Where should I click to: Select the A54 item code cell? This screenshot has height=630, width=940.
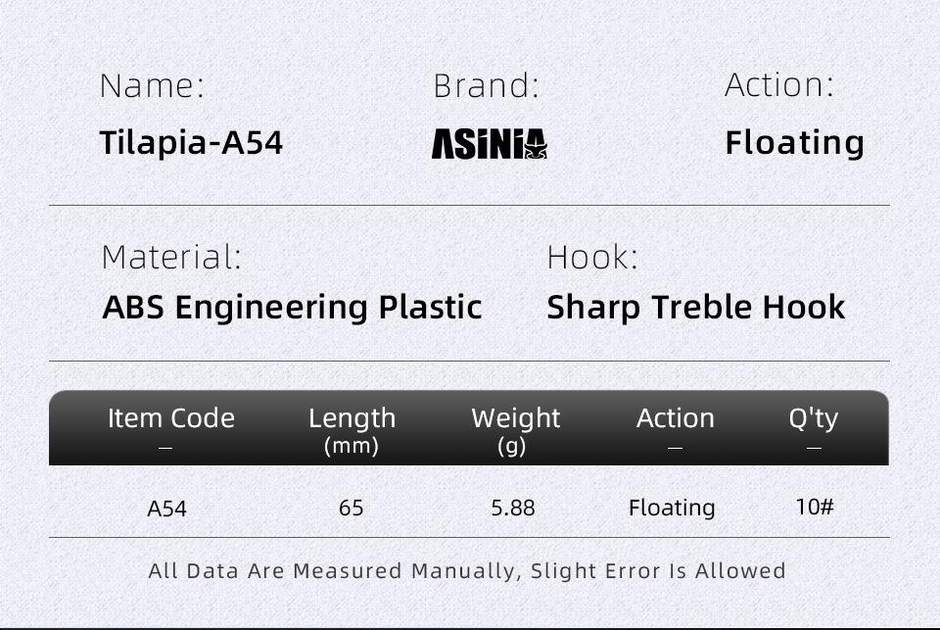[x=166, y=509]
